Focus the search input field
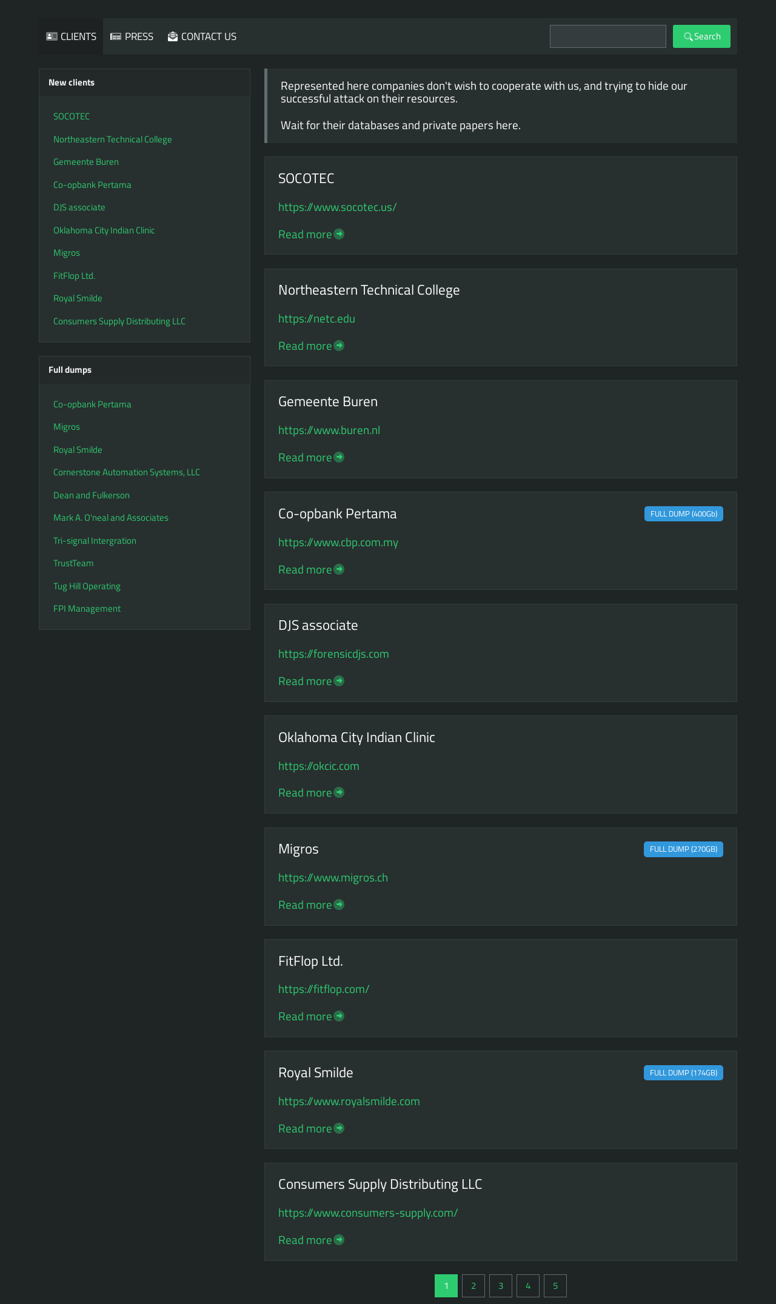The image size is (776, 1304). [608, 36]
